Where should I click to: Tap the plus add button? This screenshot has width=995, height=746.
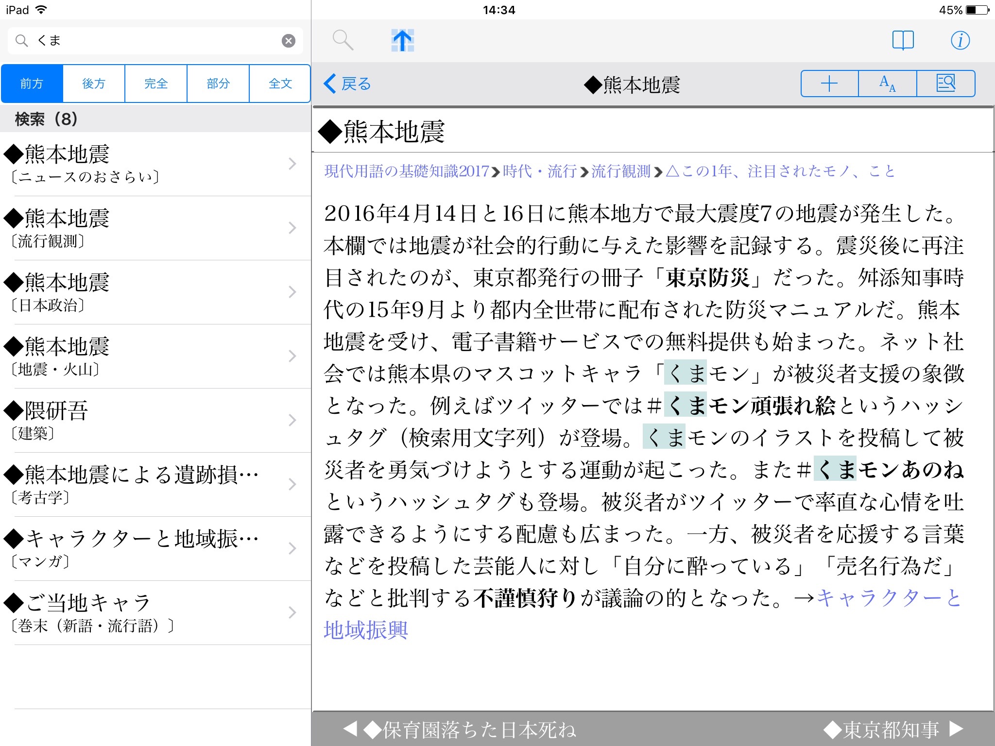pos(829,84)
